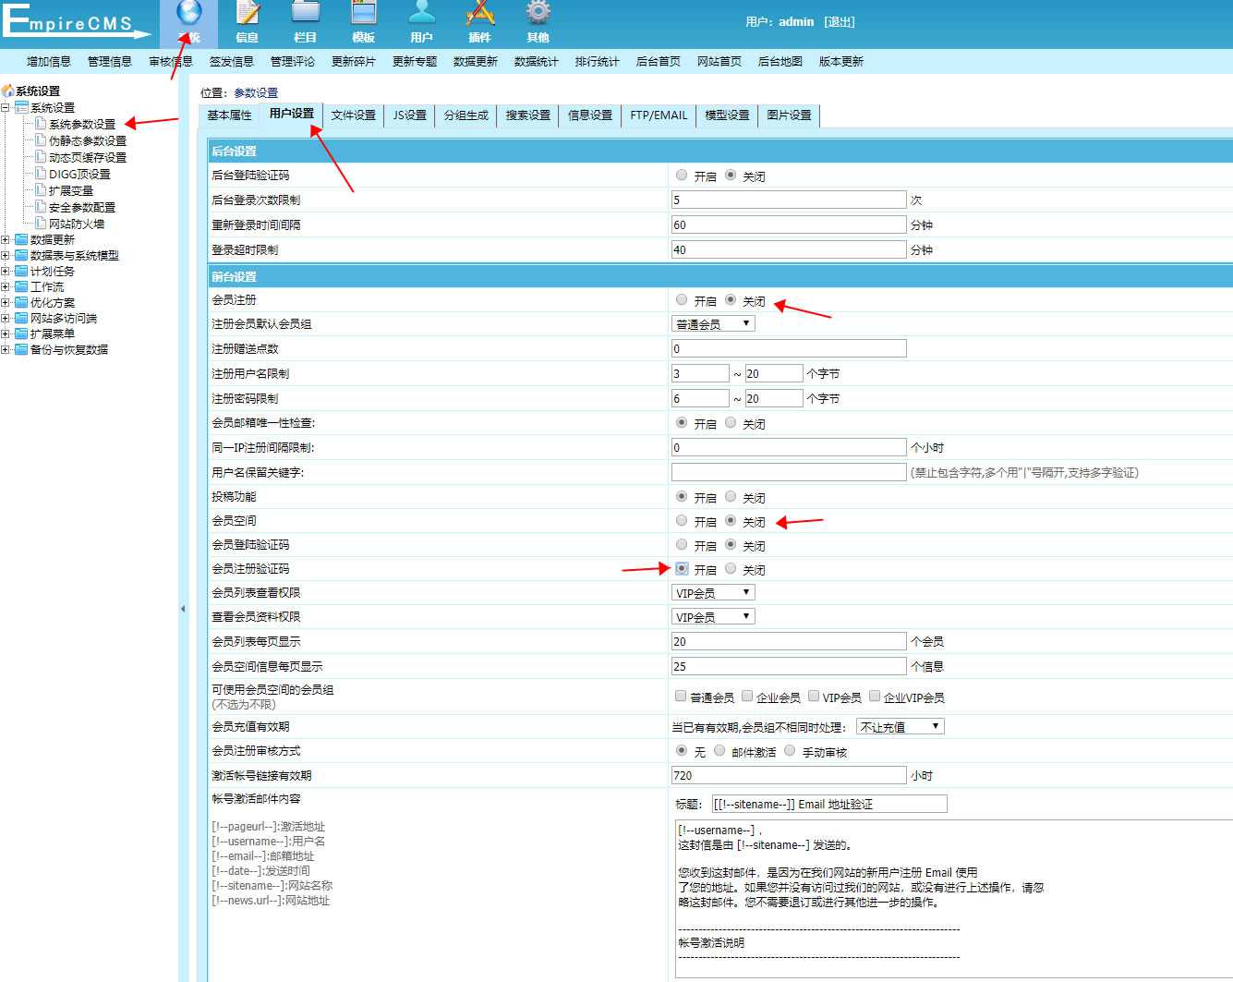Select 投稿功能 关闭 radio
Image resolution: width=1233 pixels, height=982 pixels.
731,496
